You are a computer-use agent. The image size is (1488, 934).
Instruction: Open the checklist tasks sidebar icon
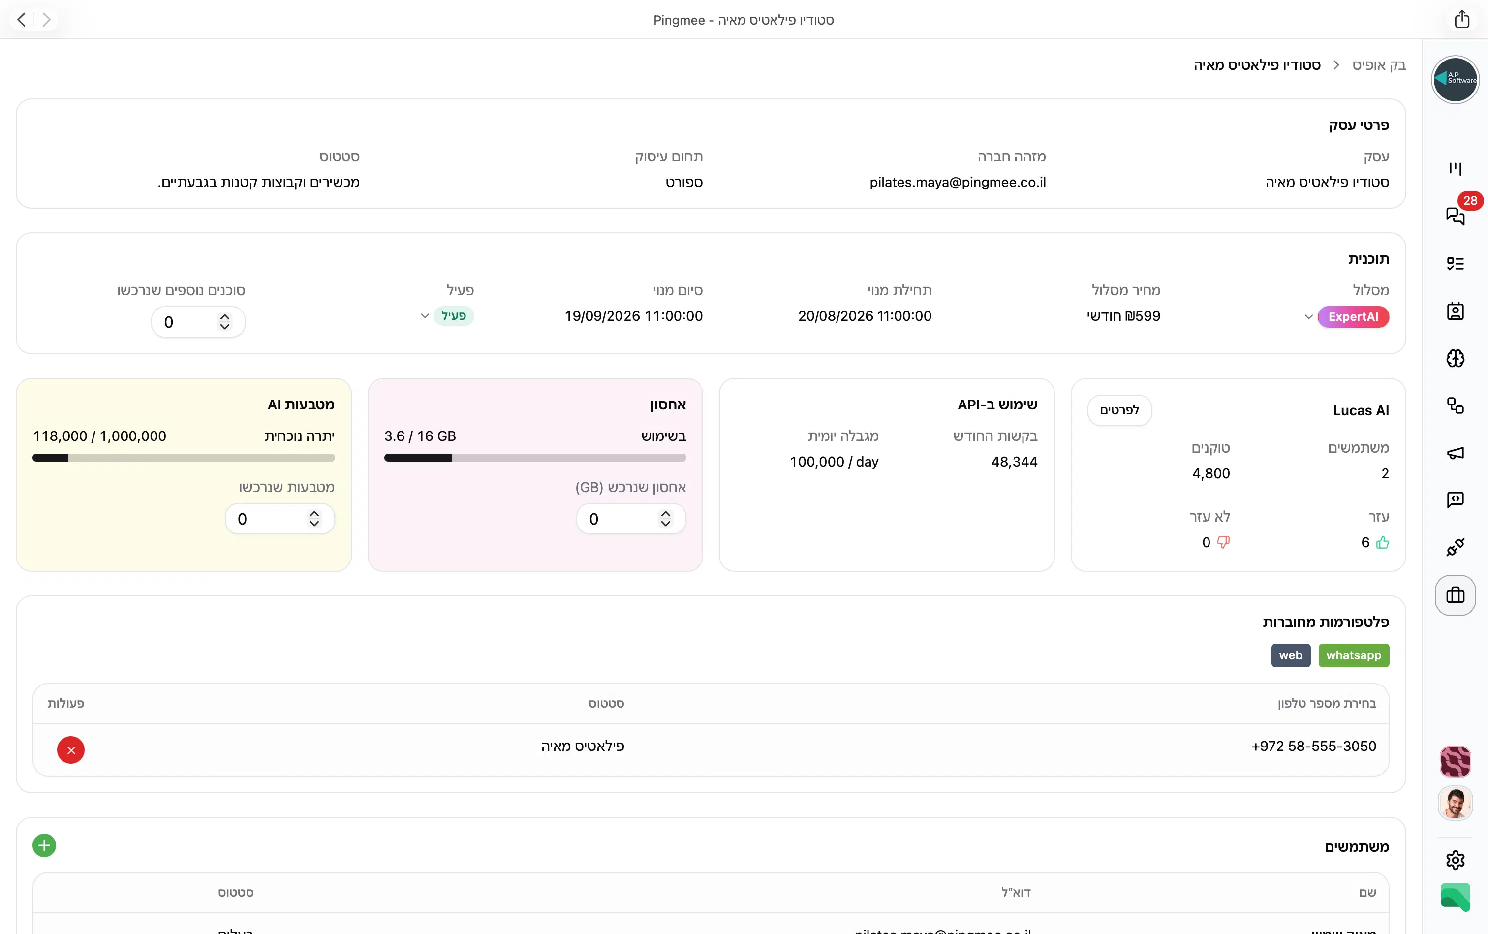(1455, 264)
